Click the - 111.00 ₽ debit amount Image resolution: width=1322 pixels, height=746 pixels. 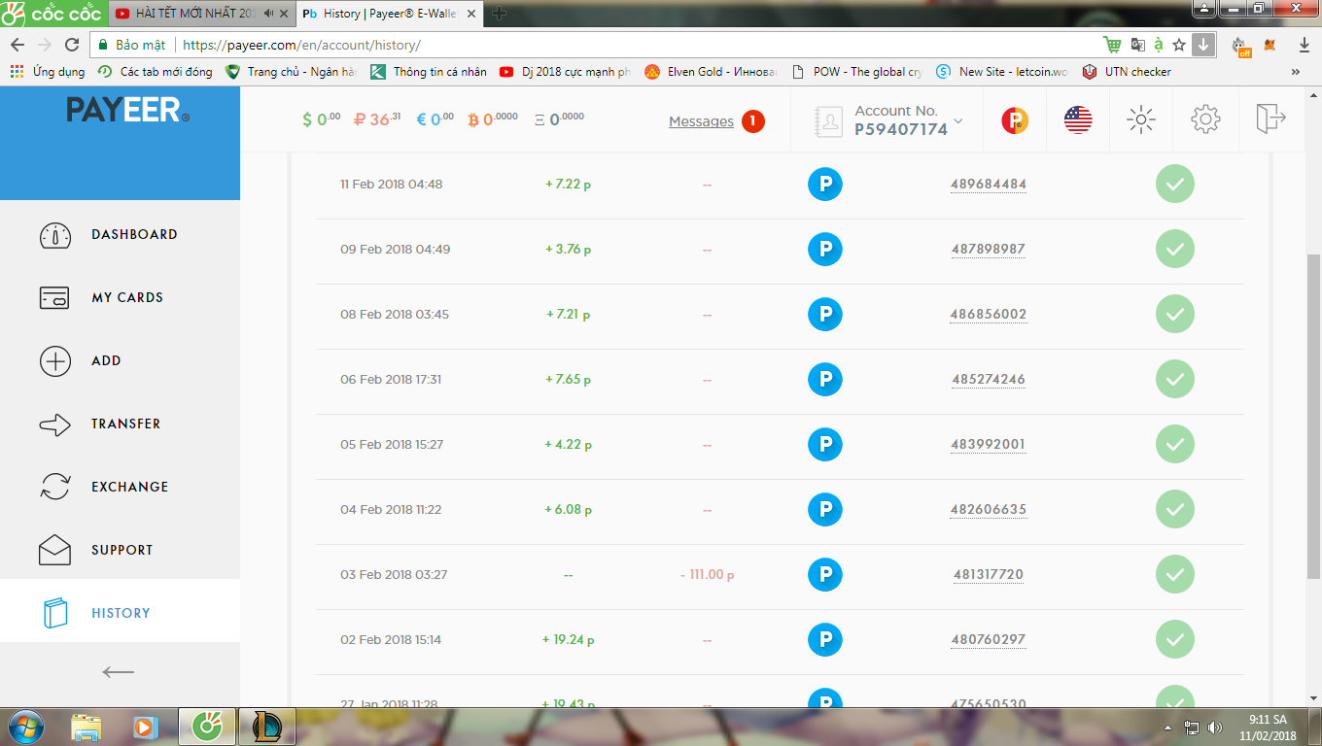707,575
